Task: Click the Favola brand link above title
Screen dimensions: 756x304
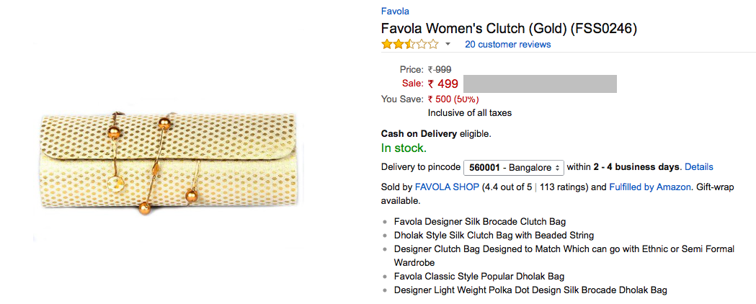Action: 394,11
